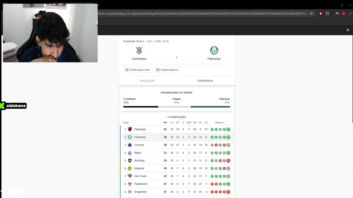Select Mirassol team name in standings

coord(139,168)
